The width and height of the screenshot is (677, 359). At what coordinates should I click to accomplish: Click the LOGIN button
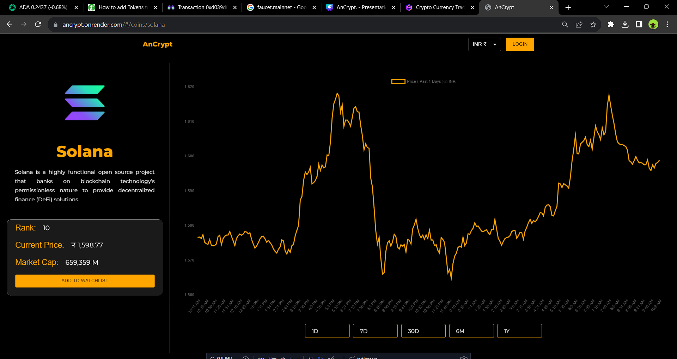(x=520, y=44)
